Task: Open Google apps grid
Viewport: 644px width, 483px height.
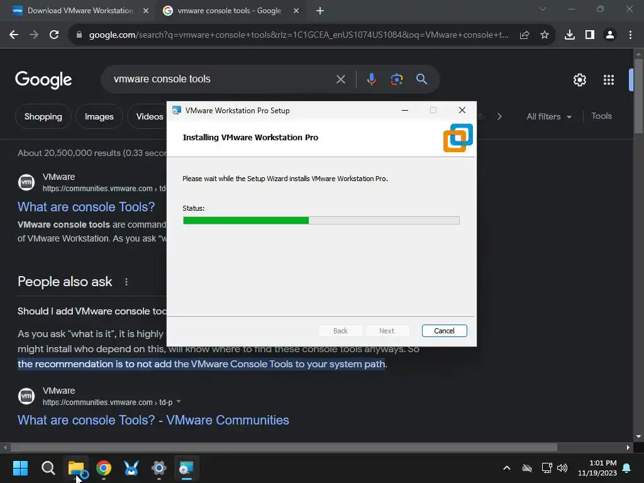Action: pos(608,80)
